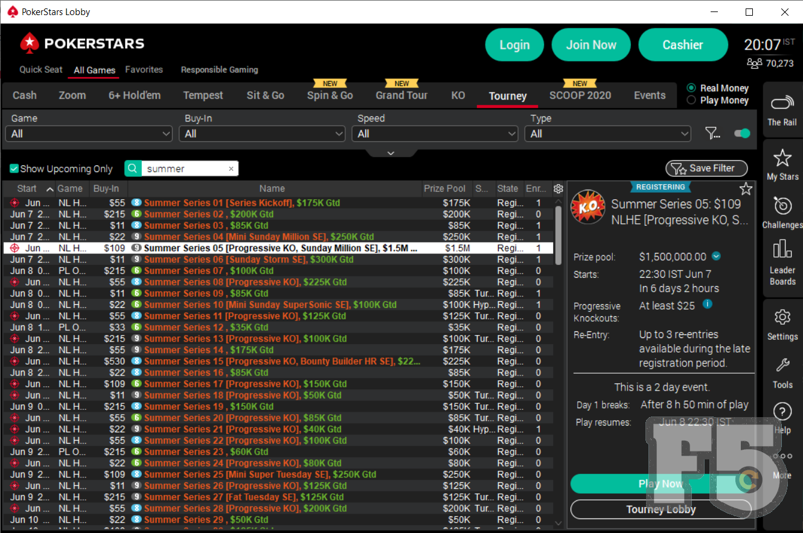Click tournament list vertical scrollbar
The image size is (803, 533).
[558, 235]
